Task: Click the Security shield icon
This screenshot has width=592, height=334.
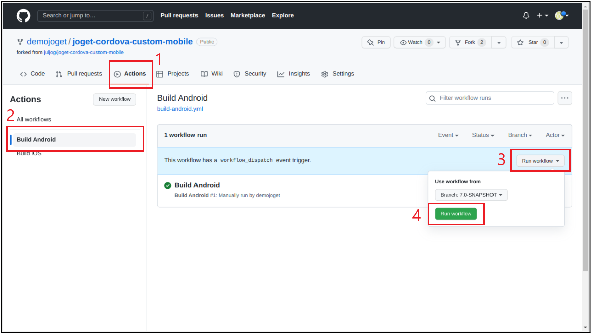Action: coord(237,74)
